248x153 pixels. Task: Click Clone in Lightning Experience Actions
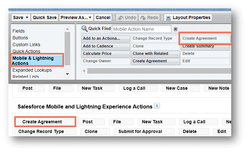pos(95,131)
